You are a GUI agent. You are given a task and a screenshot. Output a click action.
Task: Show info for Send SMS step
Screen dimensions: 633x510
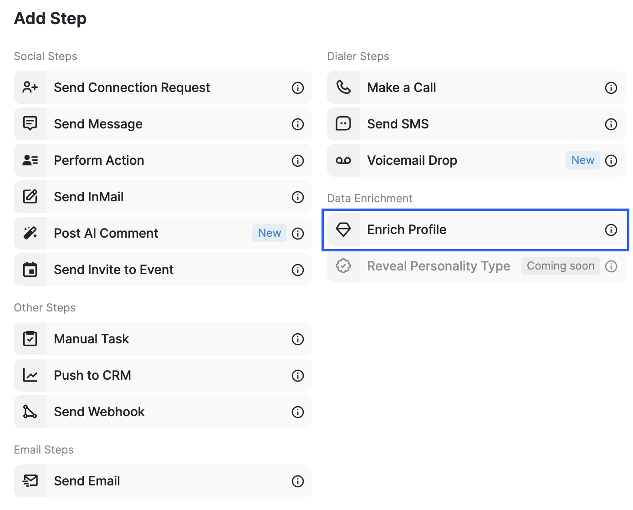click(x=611, y=124)
